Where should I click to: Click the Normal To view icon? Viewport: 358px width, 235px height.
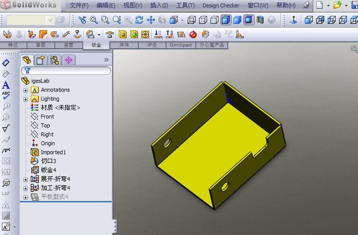[x=293, y=20]
